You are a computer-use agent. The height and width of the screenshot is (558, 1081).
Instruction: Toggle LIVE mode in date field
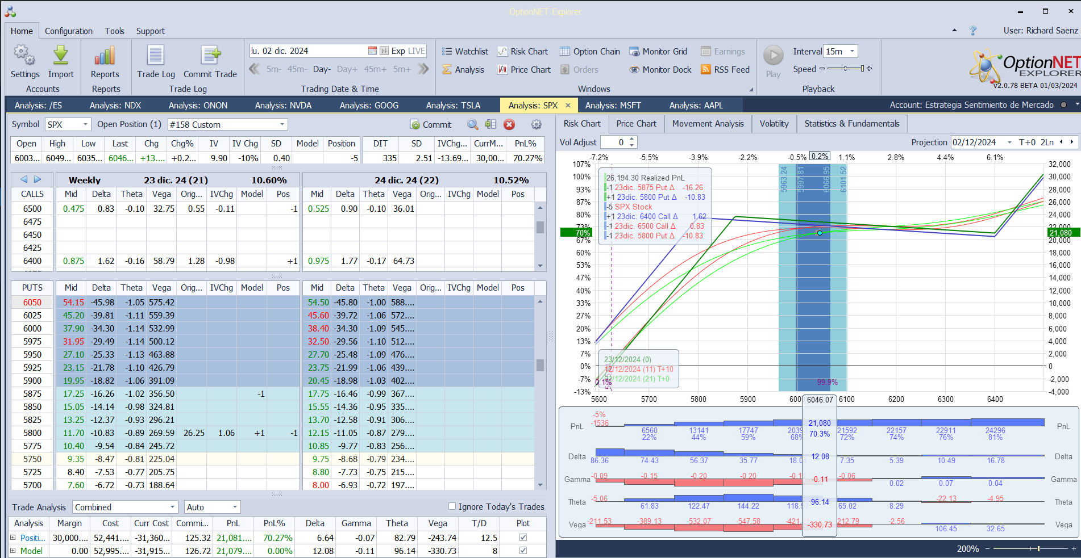pos(417,51)
